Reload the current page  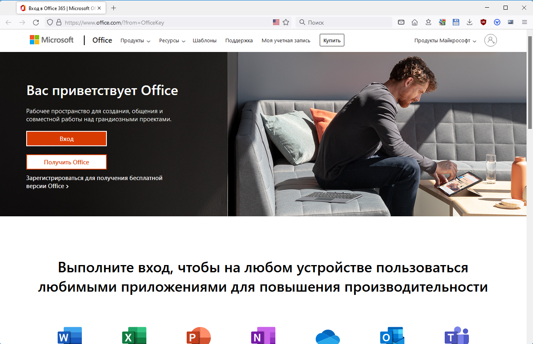click(x=36, y=23)
